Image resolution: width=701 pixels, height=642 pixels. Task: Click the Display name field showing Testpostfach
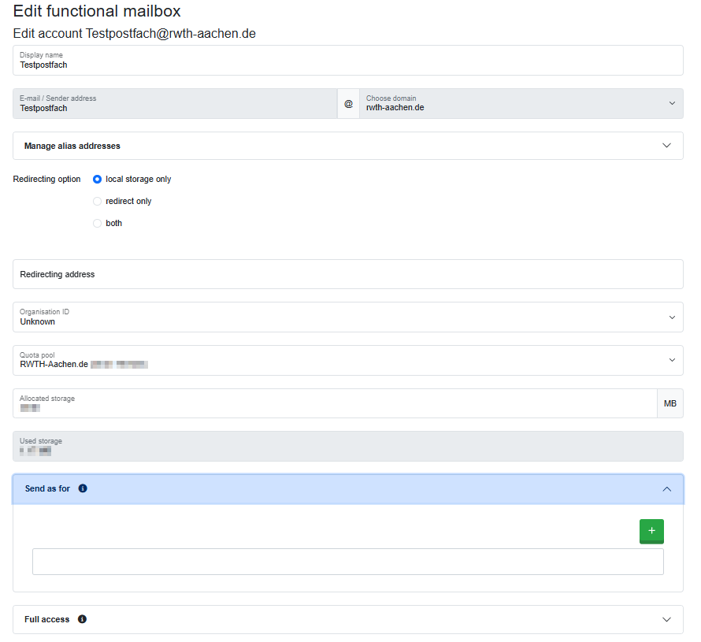point(347,60)
